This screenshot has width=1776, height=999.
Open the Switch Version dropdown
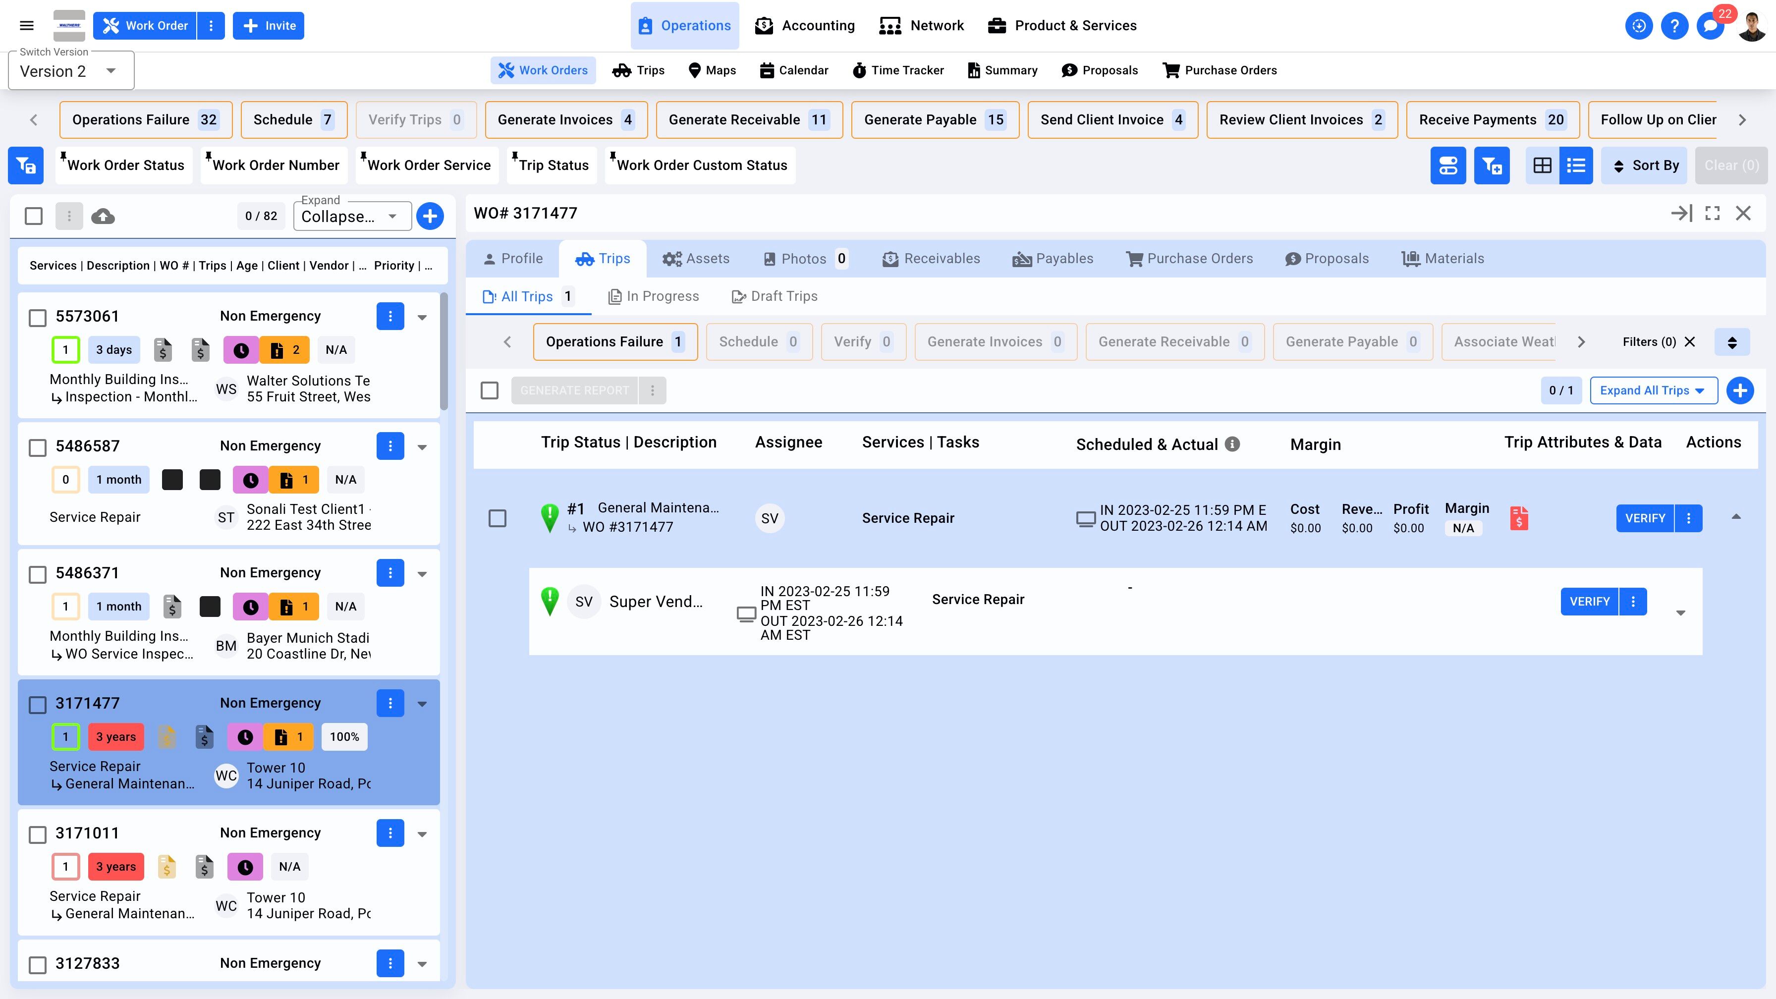[71, 72]
